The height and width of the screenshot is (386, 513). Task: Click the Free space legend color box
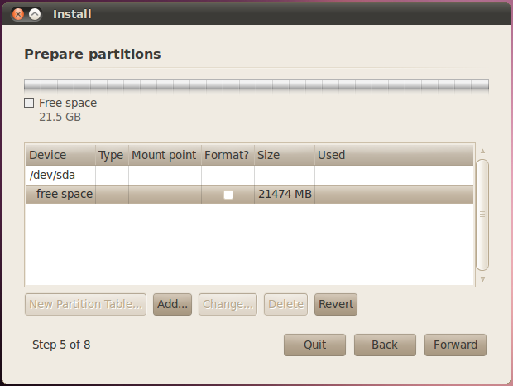pyautogui.click(x=29, y=103)
